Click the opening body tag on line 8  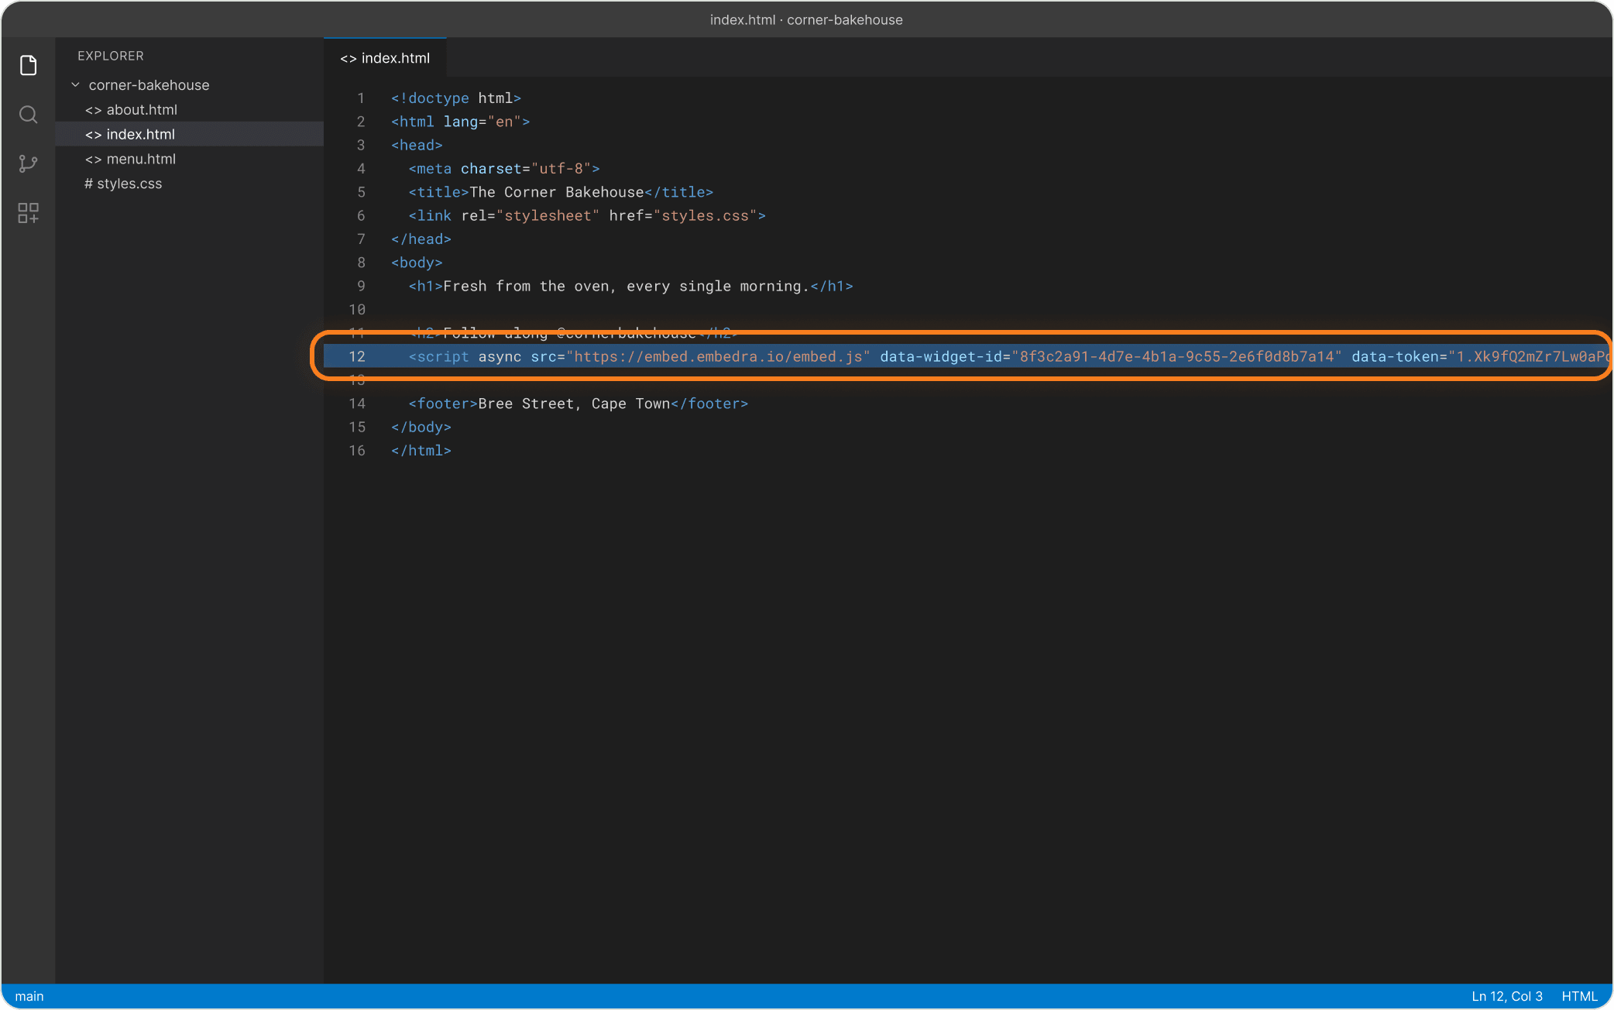pos(417,263)
